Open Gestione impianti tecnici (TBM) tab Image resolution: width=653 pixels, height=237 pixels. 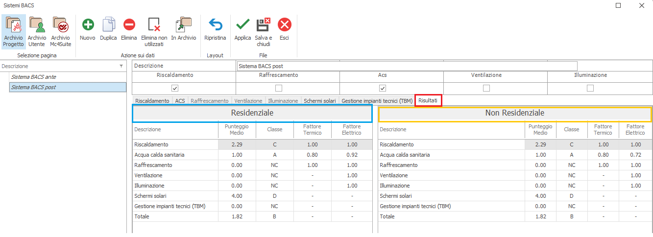point(377,101)
